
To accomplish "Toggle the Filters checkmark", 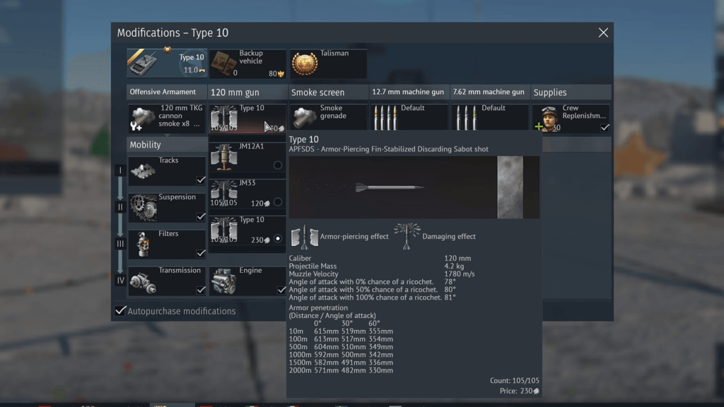I will [200, 254].
